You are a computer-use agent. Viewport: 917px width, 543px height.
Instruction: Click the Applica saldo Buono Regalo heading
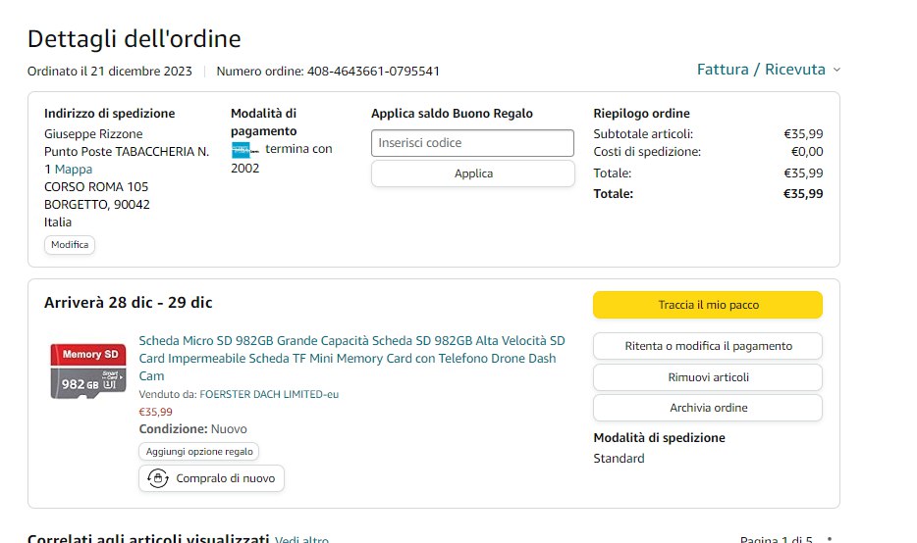pos(452,114)
